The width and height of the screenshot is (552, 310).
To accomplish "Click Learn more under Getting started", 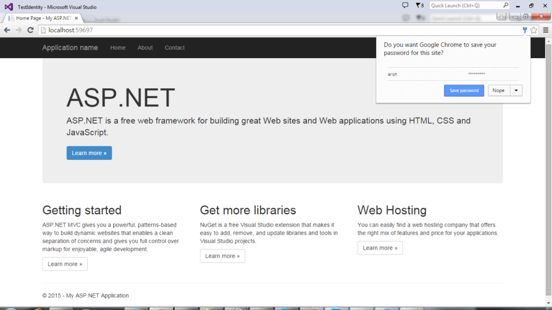I will coord(65,264).
